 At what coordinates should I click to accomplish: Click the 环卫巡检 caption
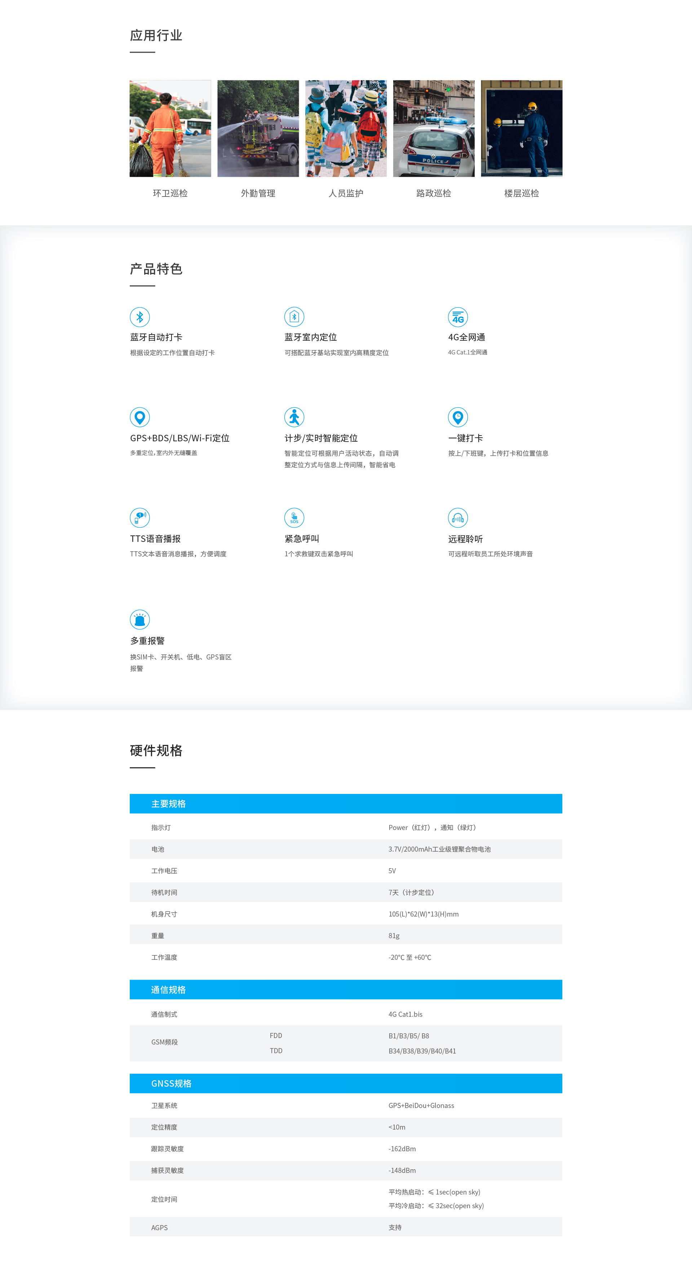point(170,193)
